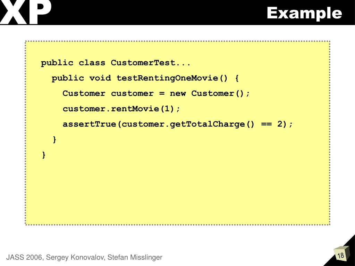Image resolution: width=355 pixels, height=266 pixels.
Task: Click the footer text 'JASS 2006, Sergey Konovalov, Stefan Misslinger'
Action: pyautogui.click(x=84, y=257)
